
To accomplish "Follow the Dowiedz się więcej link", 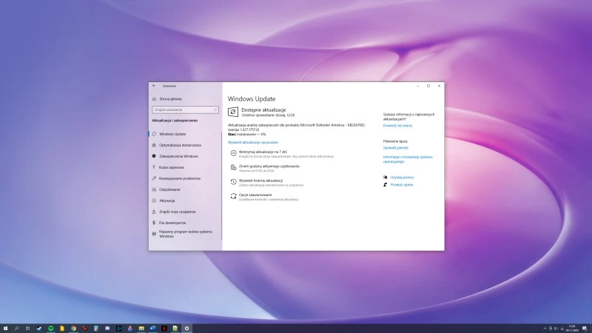I will click(x=397, y=126).
